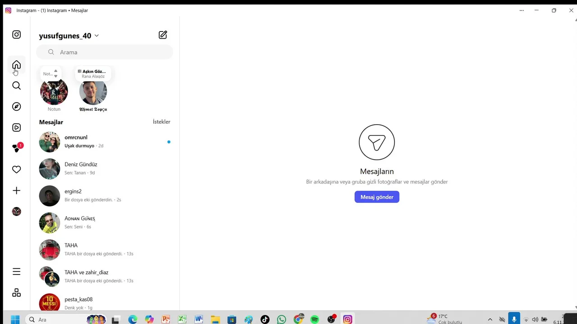
Task: Open the weather widget showing 17°C
Action: 445,319
